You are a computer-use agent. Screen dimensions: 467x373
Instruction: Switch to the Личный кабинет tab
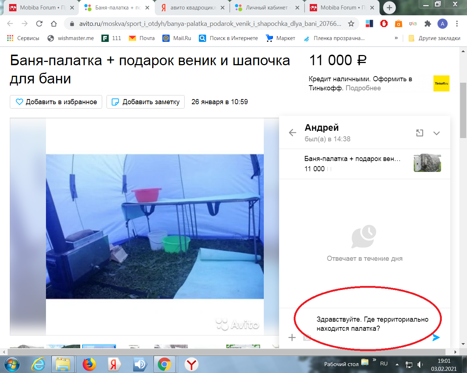267,8
